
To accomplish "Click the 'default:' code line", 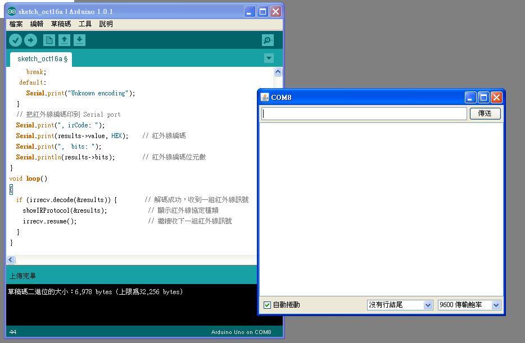I will click(x=33, y=82).
